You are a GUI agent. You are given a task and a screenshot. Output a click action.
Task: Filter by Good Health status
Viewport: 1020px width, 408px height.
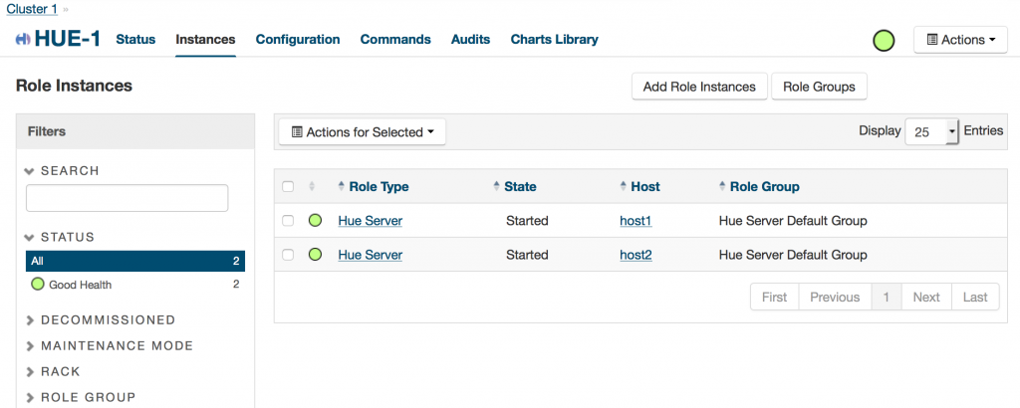(x=135, y=285)
